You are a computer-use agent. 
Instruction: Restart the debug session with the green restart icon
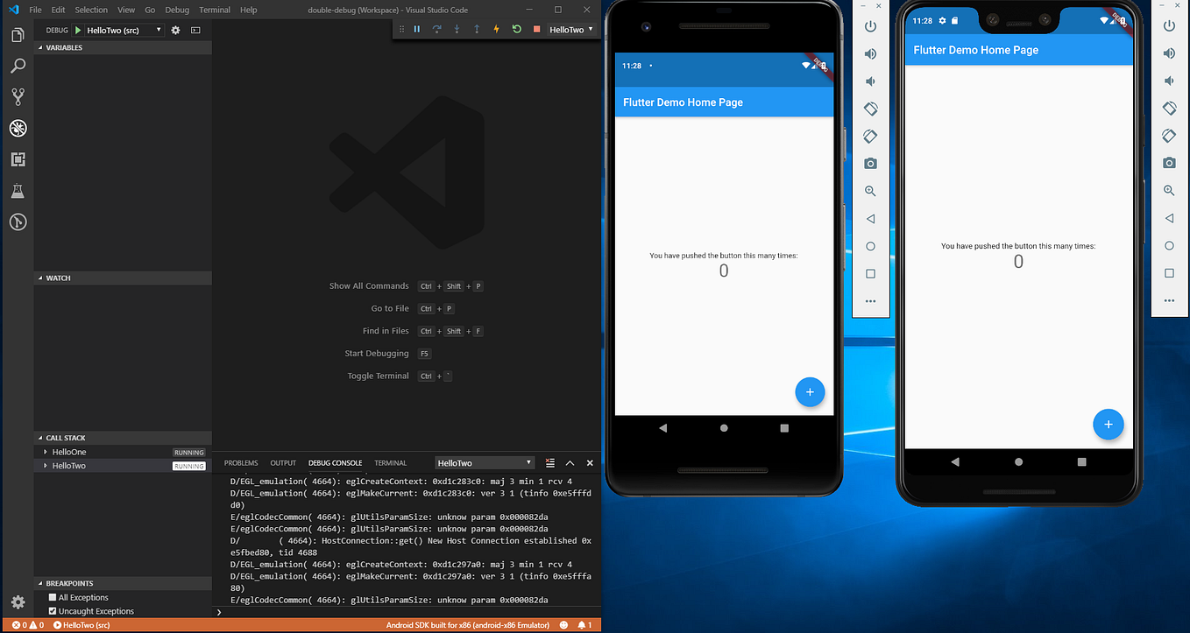pyautogui.click(x=516, y=29)
